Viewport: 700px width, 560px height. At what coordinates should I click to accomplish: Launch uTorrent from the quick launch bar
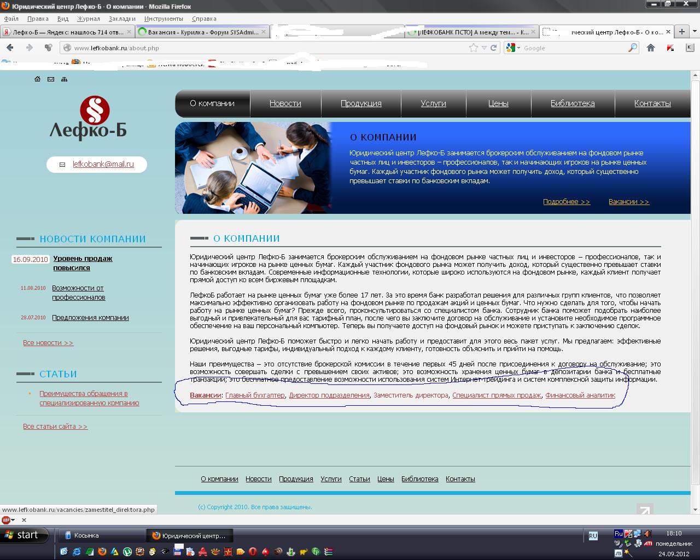pos(127,552)
